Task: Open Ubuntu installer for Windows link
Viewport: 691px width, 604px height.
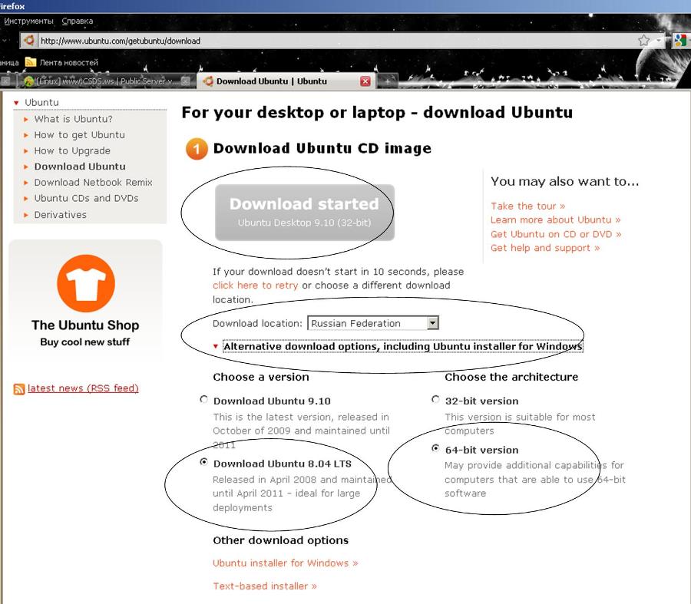Action: click(285, 563)
